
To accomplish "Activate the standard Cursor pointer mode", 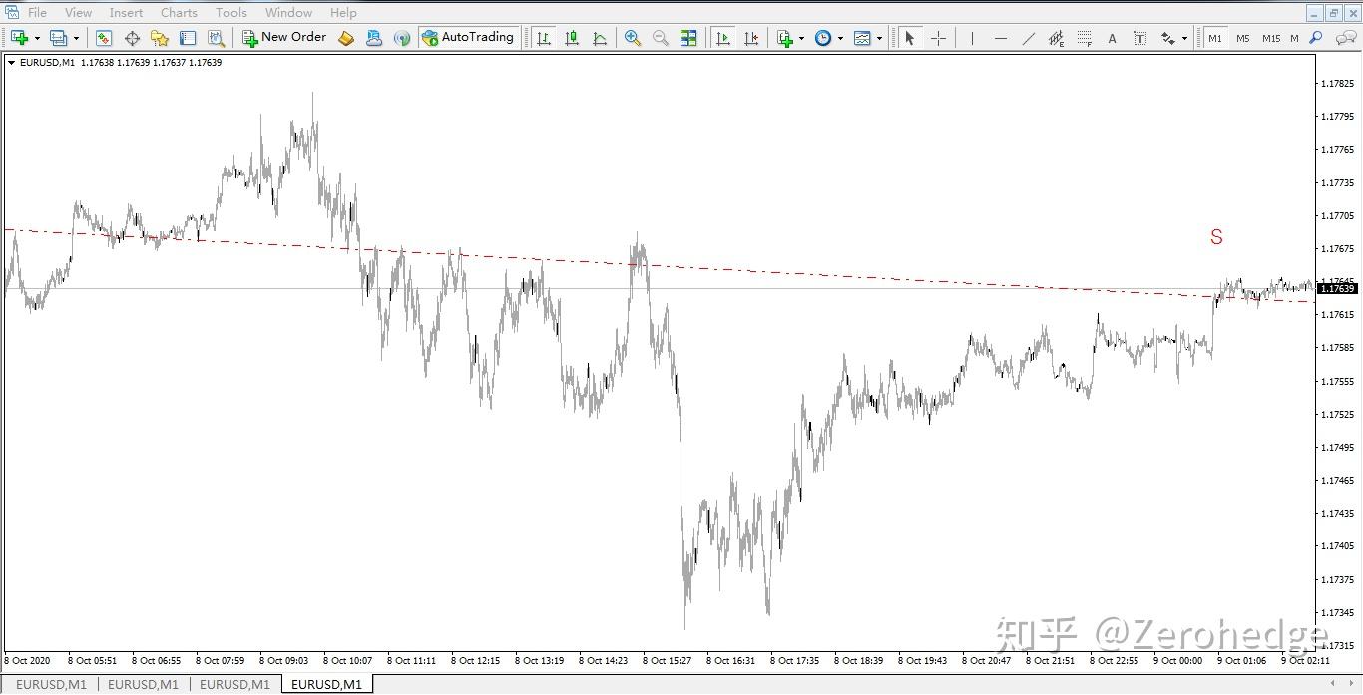I will click(x=909, y=38).
